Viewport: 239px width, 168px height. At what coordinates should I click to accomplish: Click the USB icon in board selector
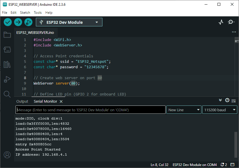click(x=41, y=22)
